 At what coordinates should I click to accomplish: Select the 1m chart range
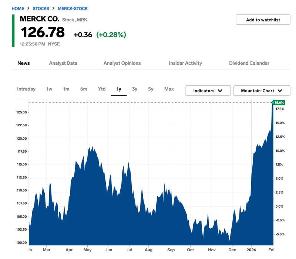click(66, 89)
